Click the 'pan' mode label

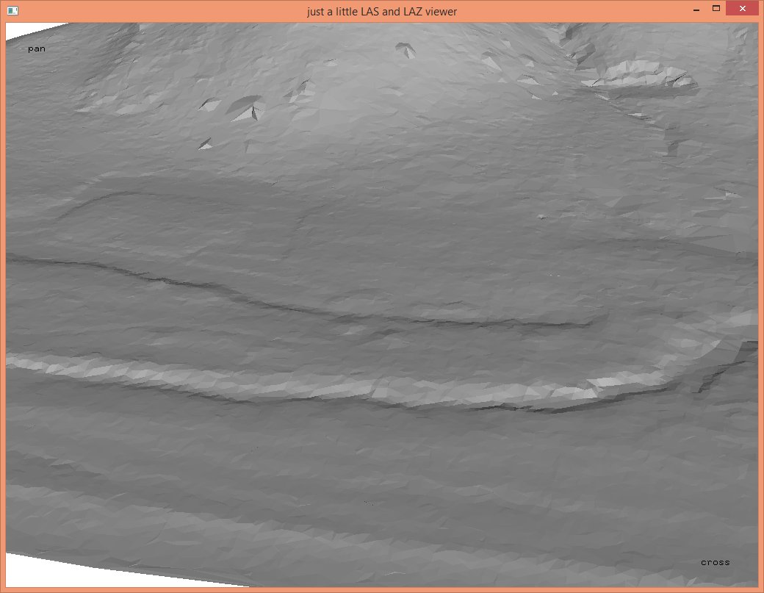click(37, 49)
